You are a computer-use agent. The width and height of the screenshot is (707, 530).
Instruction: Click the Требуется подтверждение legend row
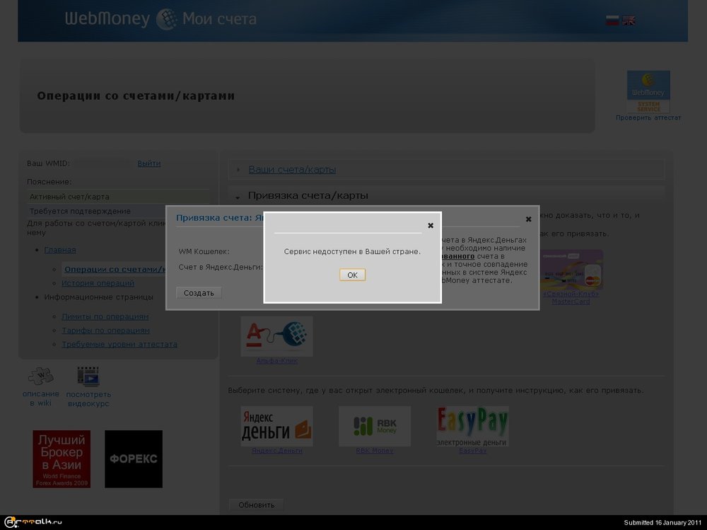[x=96, y=211]
